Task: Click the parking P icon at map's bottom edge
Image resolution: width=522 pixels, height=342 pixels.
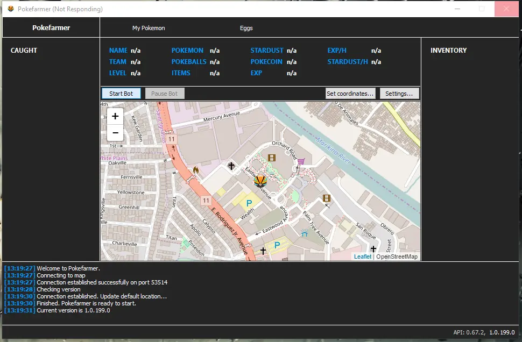Action: click(277, 246)
